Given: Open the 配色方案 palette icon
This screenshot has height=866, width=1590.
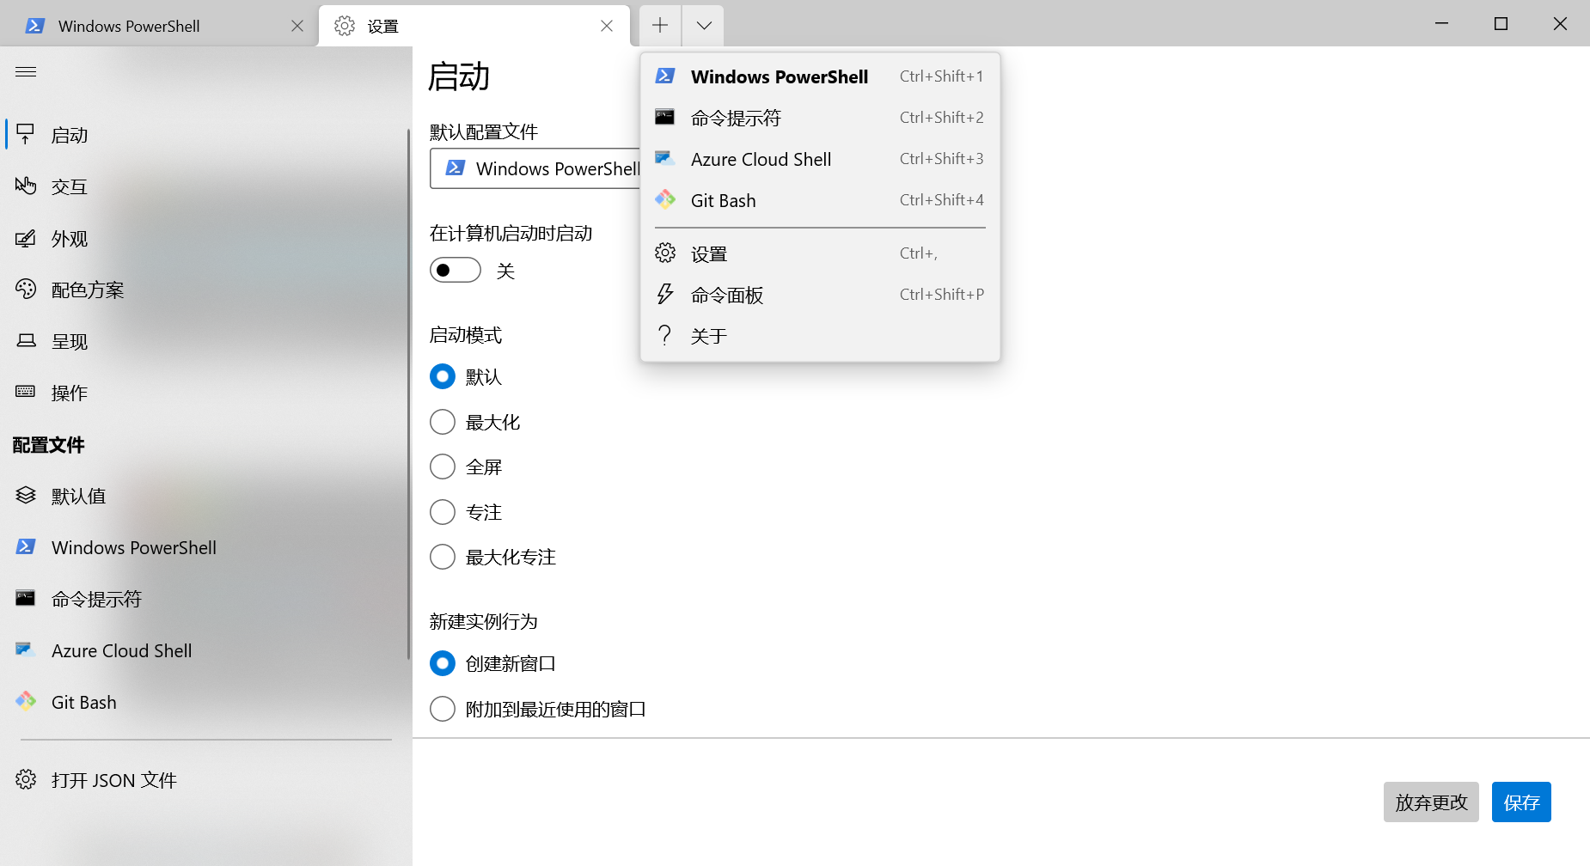Looking at the screenshot, I should [26, 290].
